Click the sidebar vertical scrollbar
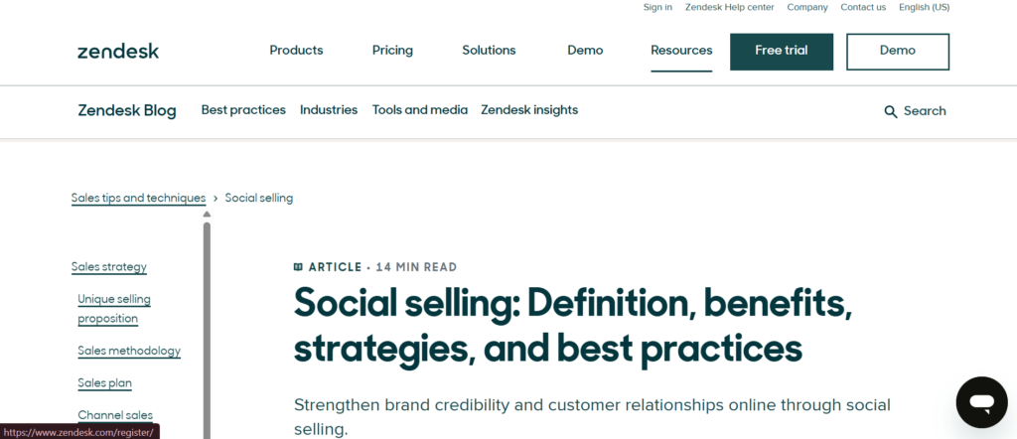Viewport: 1017px width, 439px height. [207, 328]
